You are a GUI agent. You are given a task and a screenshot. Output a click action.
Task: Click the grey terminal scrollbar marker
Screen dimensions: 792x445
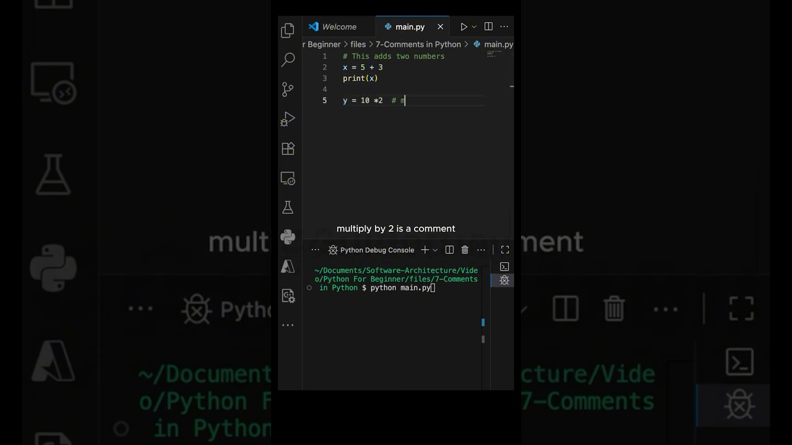483,339
